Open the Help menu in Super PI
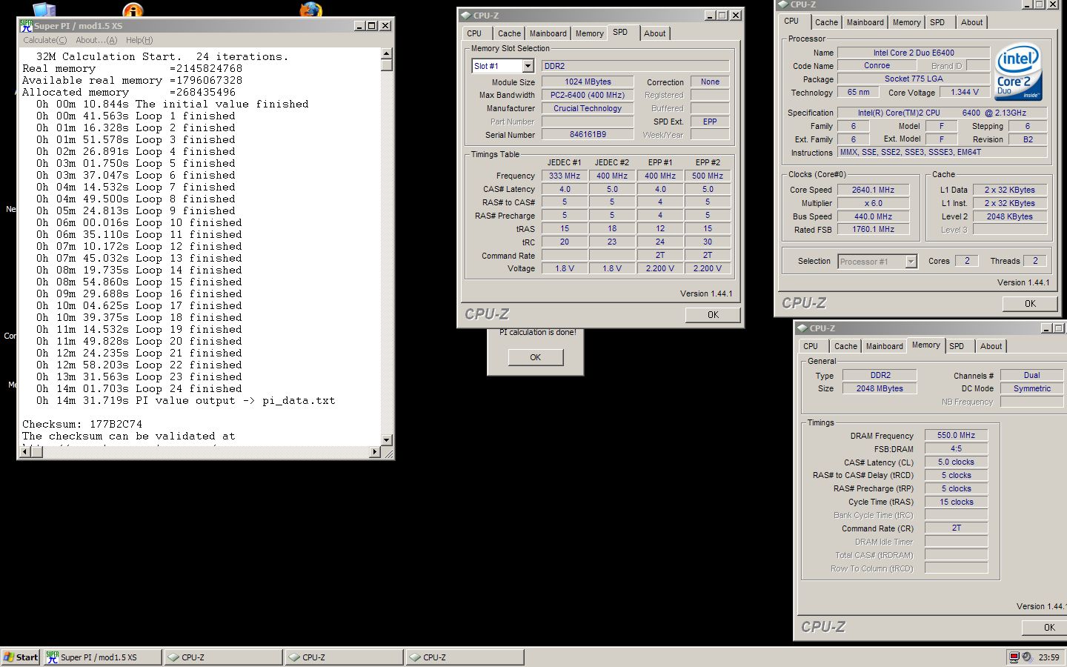This screenshot has width=1067, height=667. click(139, 40)
